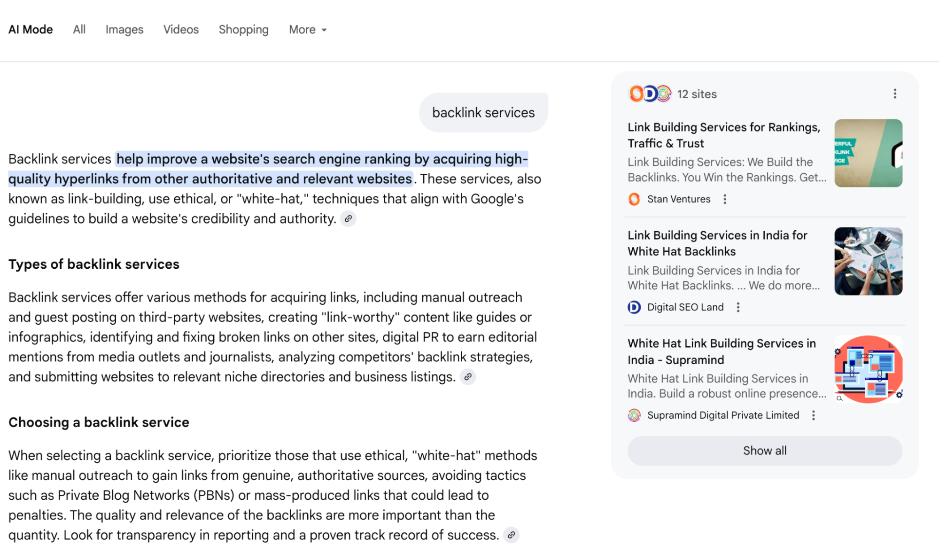Open the options menu beside 12 sites
The width and height of the screenshot is (939, 560).
point(895,94)
